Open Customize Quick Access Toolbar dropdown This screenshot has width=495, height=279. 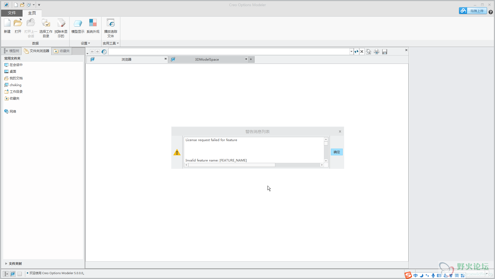click(x=39, y=5)
